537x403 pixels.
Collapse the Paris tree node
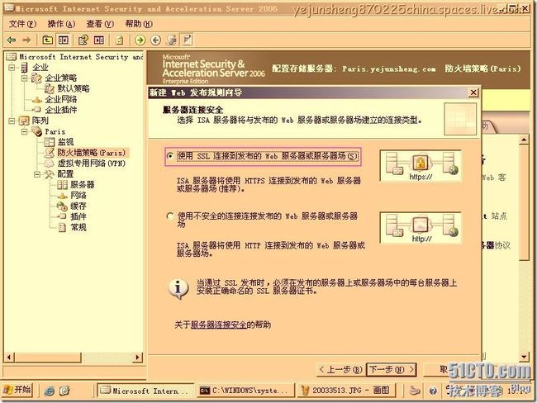click(24, 131)
